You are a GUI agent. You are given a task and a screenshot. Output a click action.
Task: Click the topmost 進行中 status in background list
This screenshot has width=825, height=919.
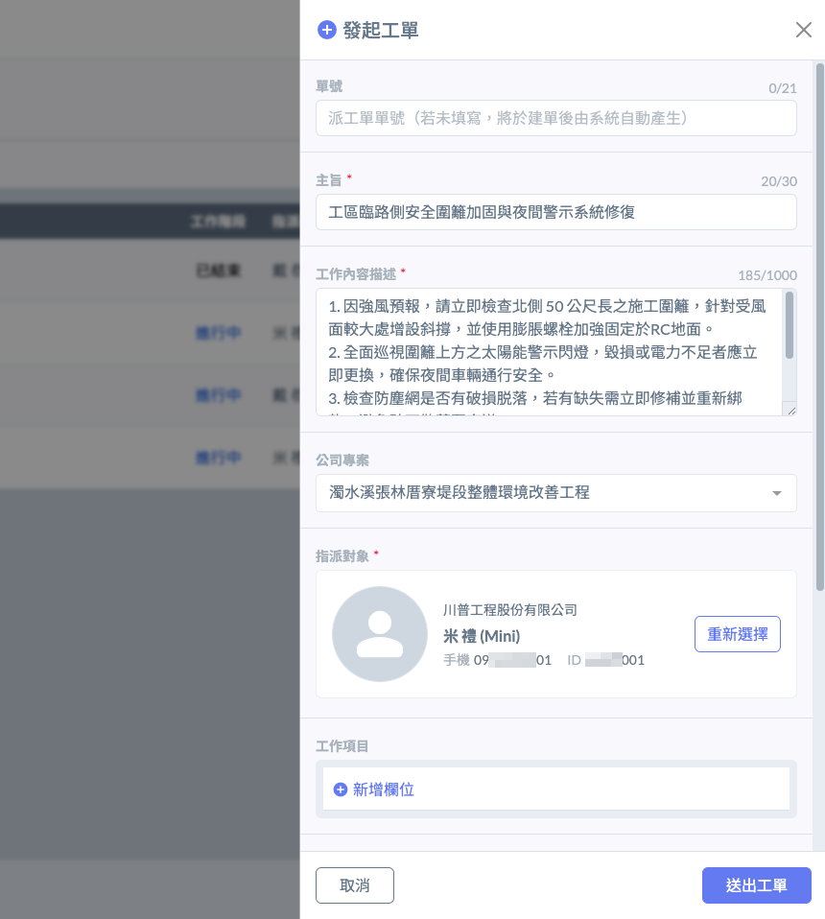tap(218, 333)
